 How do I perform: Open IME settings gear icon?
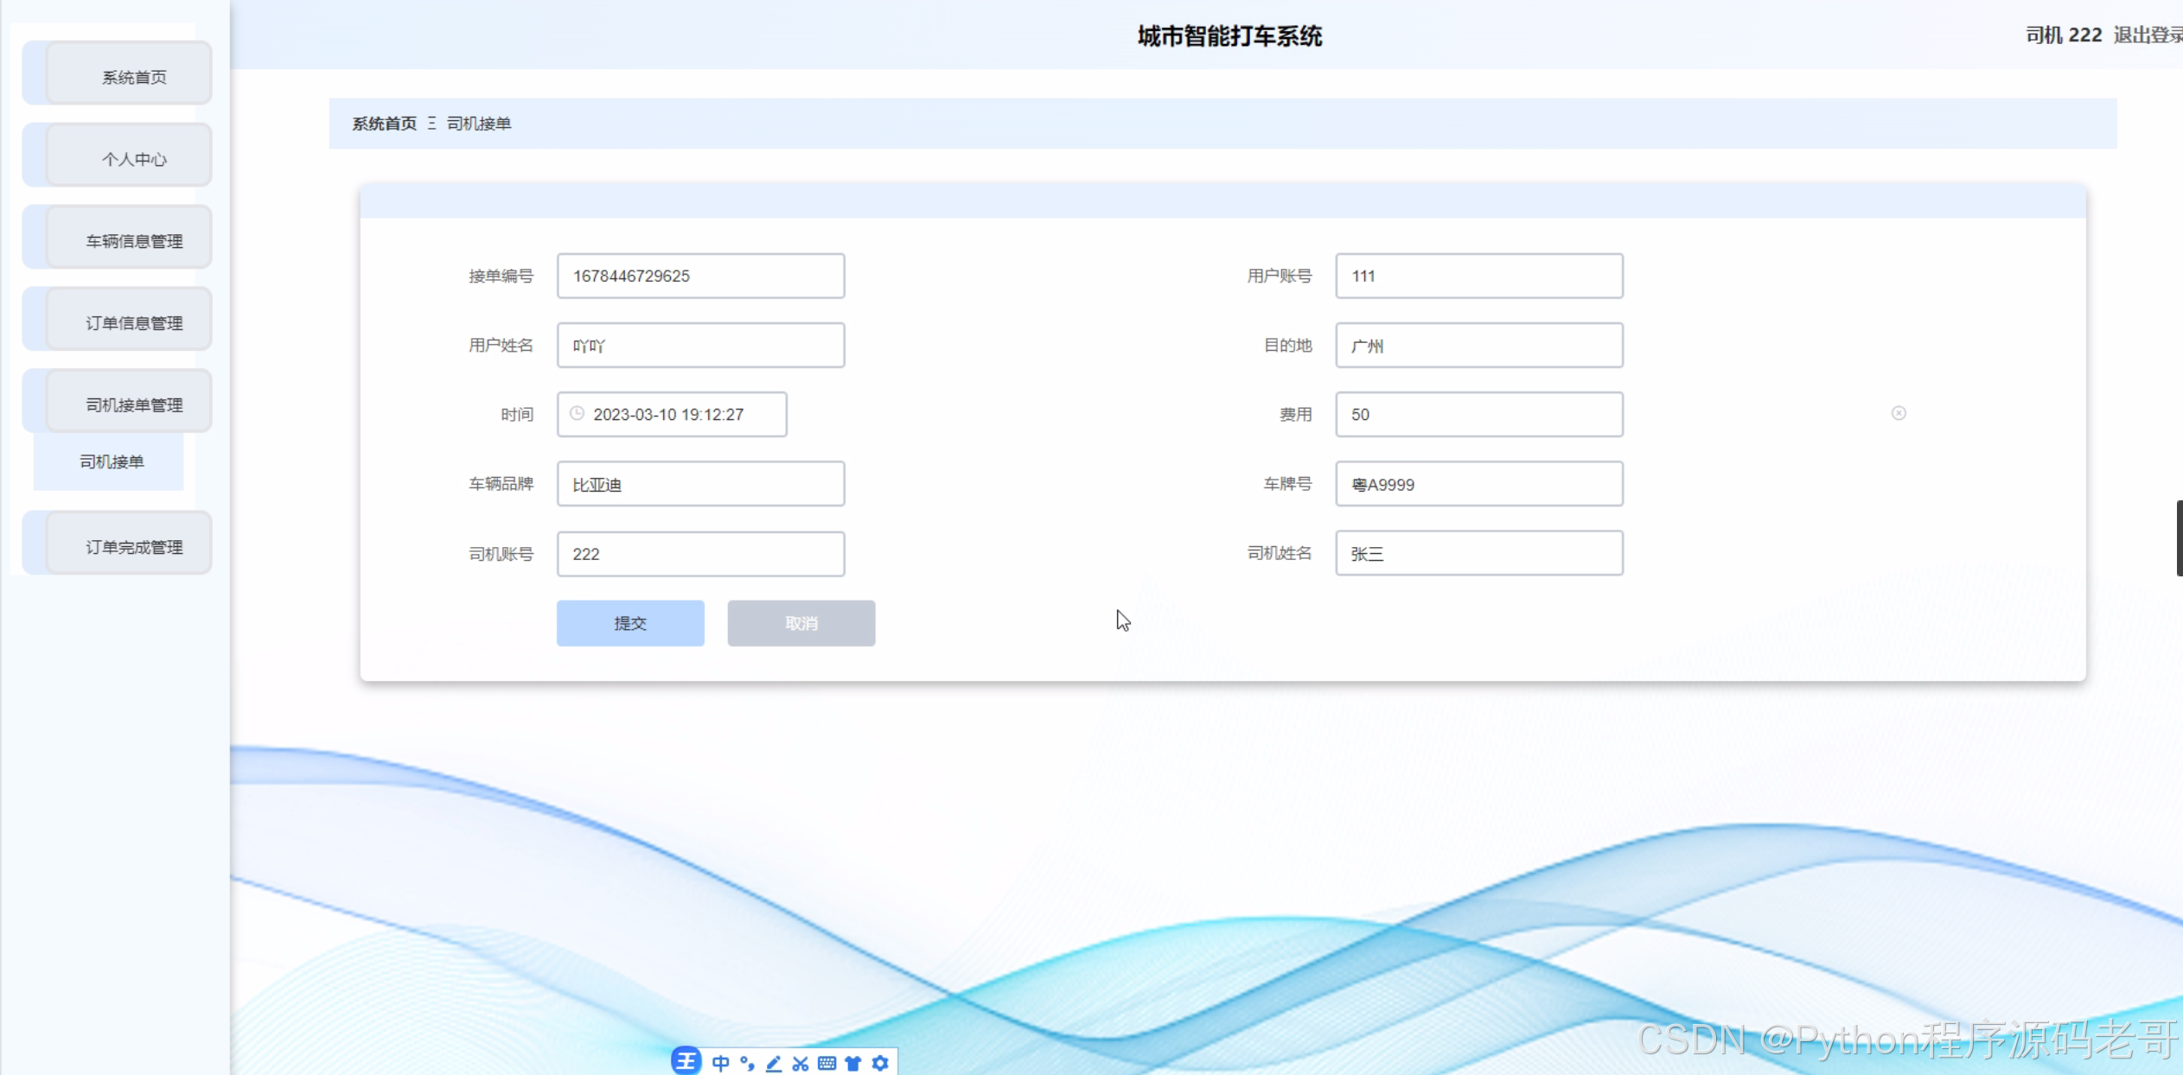[x=880, y=1063]
